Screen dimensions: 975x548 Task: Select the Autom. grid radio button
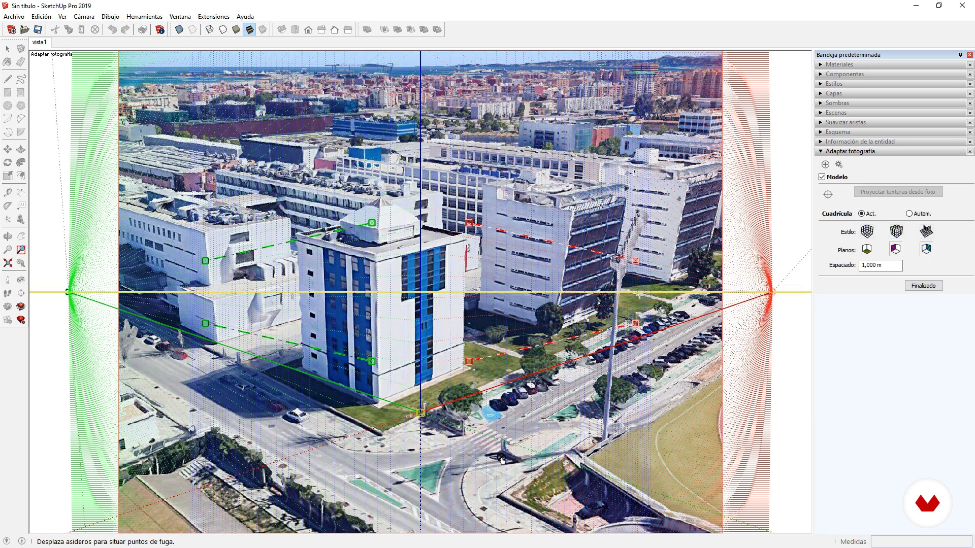pyautogui.click(x=909, y=214)
